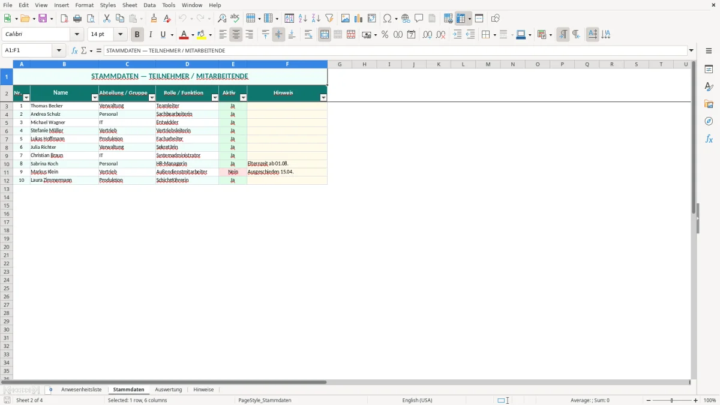Open Rolle / Funktion filter dropdown
This screenshot has height=405, width=720.
coord(215,98)
